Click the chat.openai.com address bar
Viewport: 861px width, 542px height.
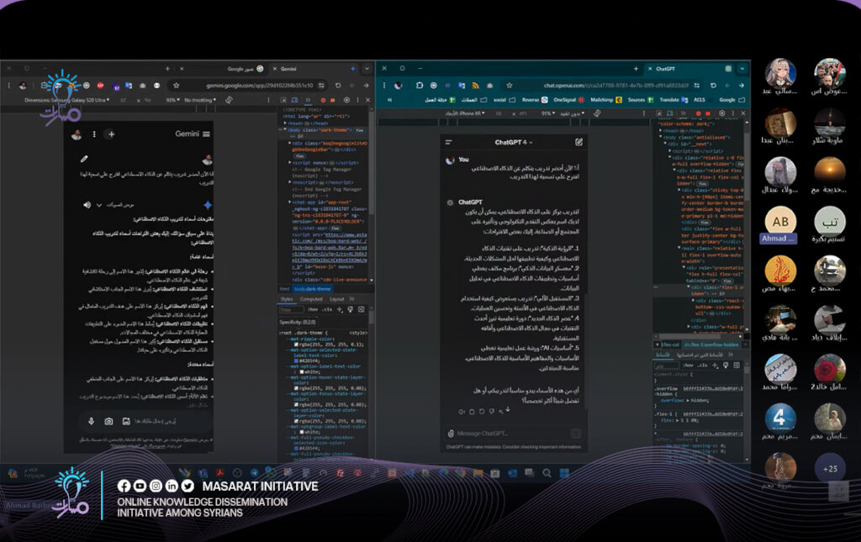click(615, 86)
